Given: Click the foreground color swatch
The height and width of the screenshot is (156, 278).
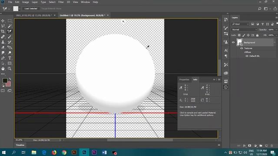Looking at the screenshot, I should coord(5,81).
